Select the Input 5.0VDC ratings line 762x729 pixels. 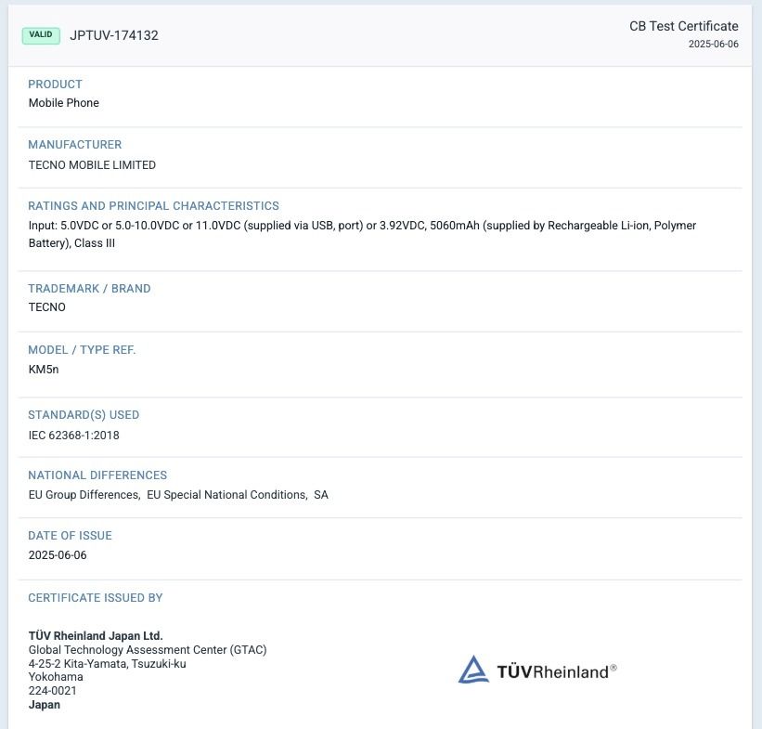click(363, 226)
